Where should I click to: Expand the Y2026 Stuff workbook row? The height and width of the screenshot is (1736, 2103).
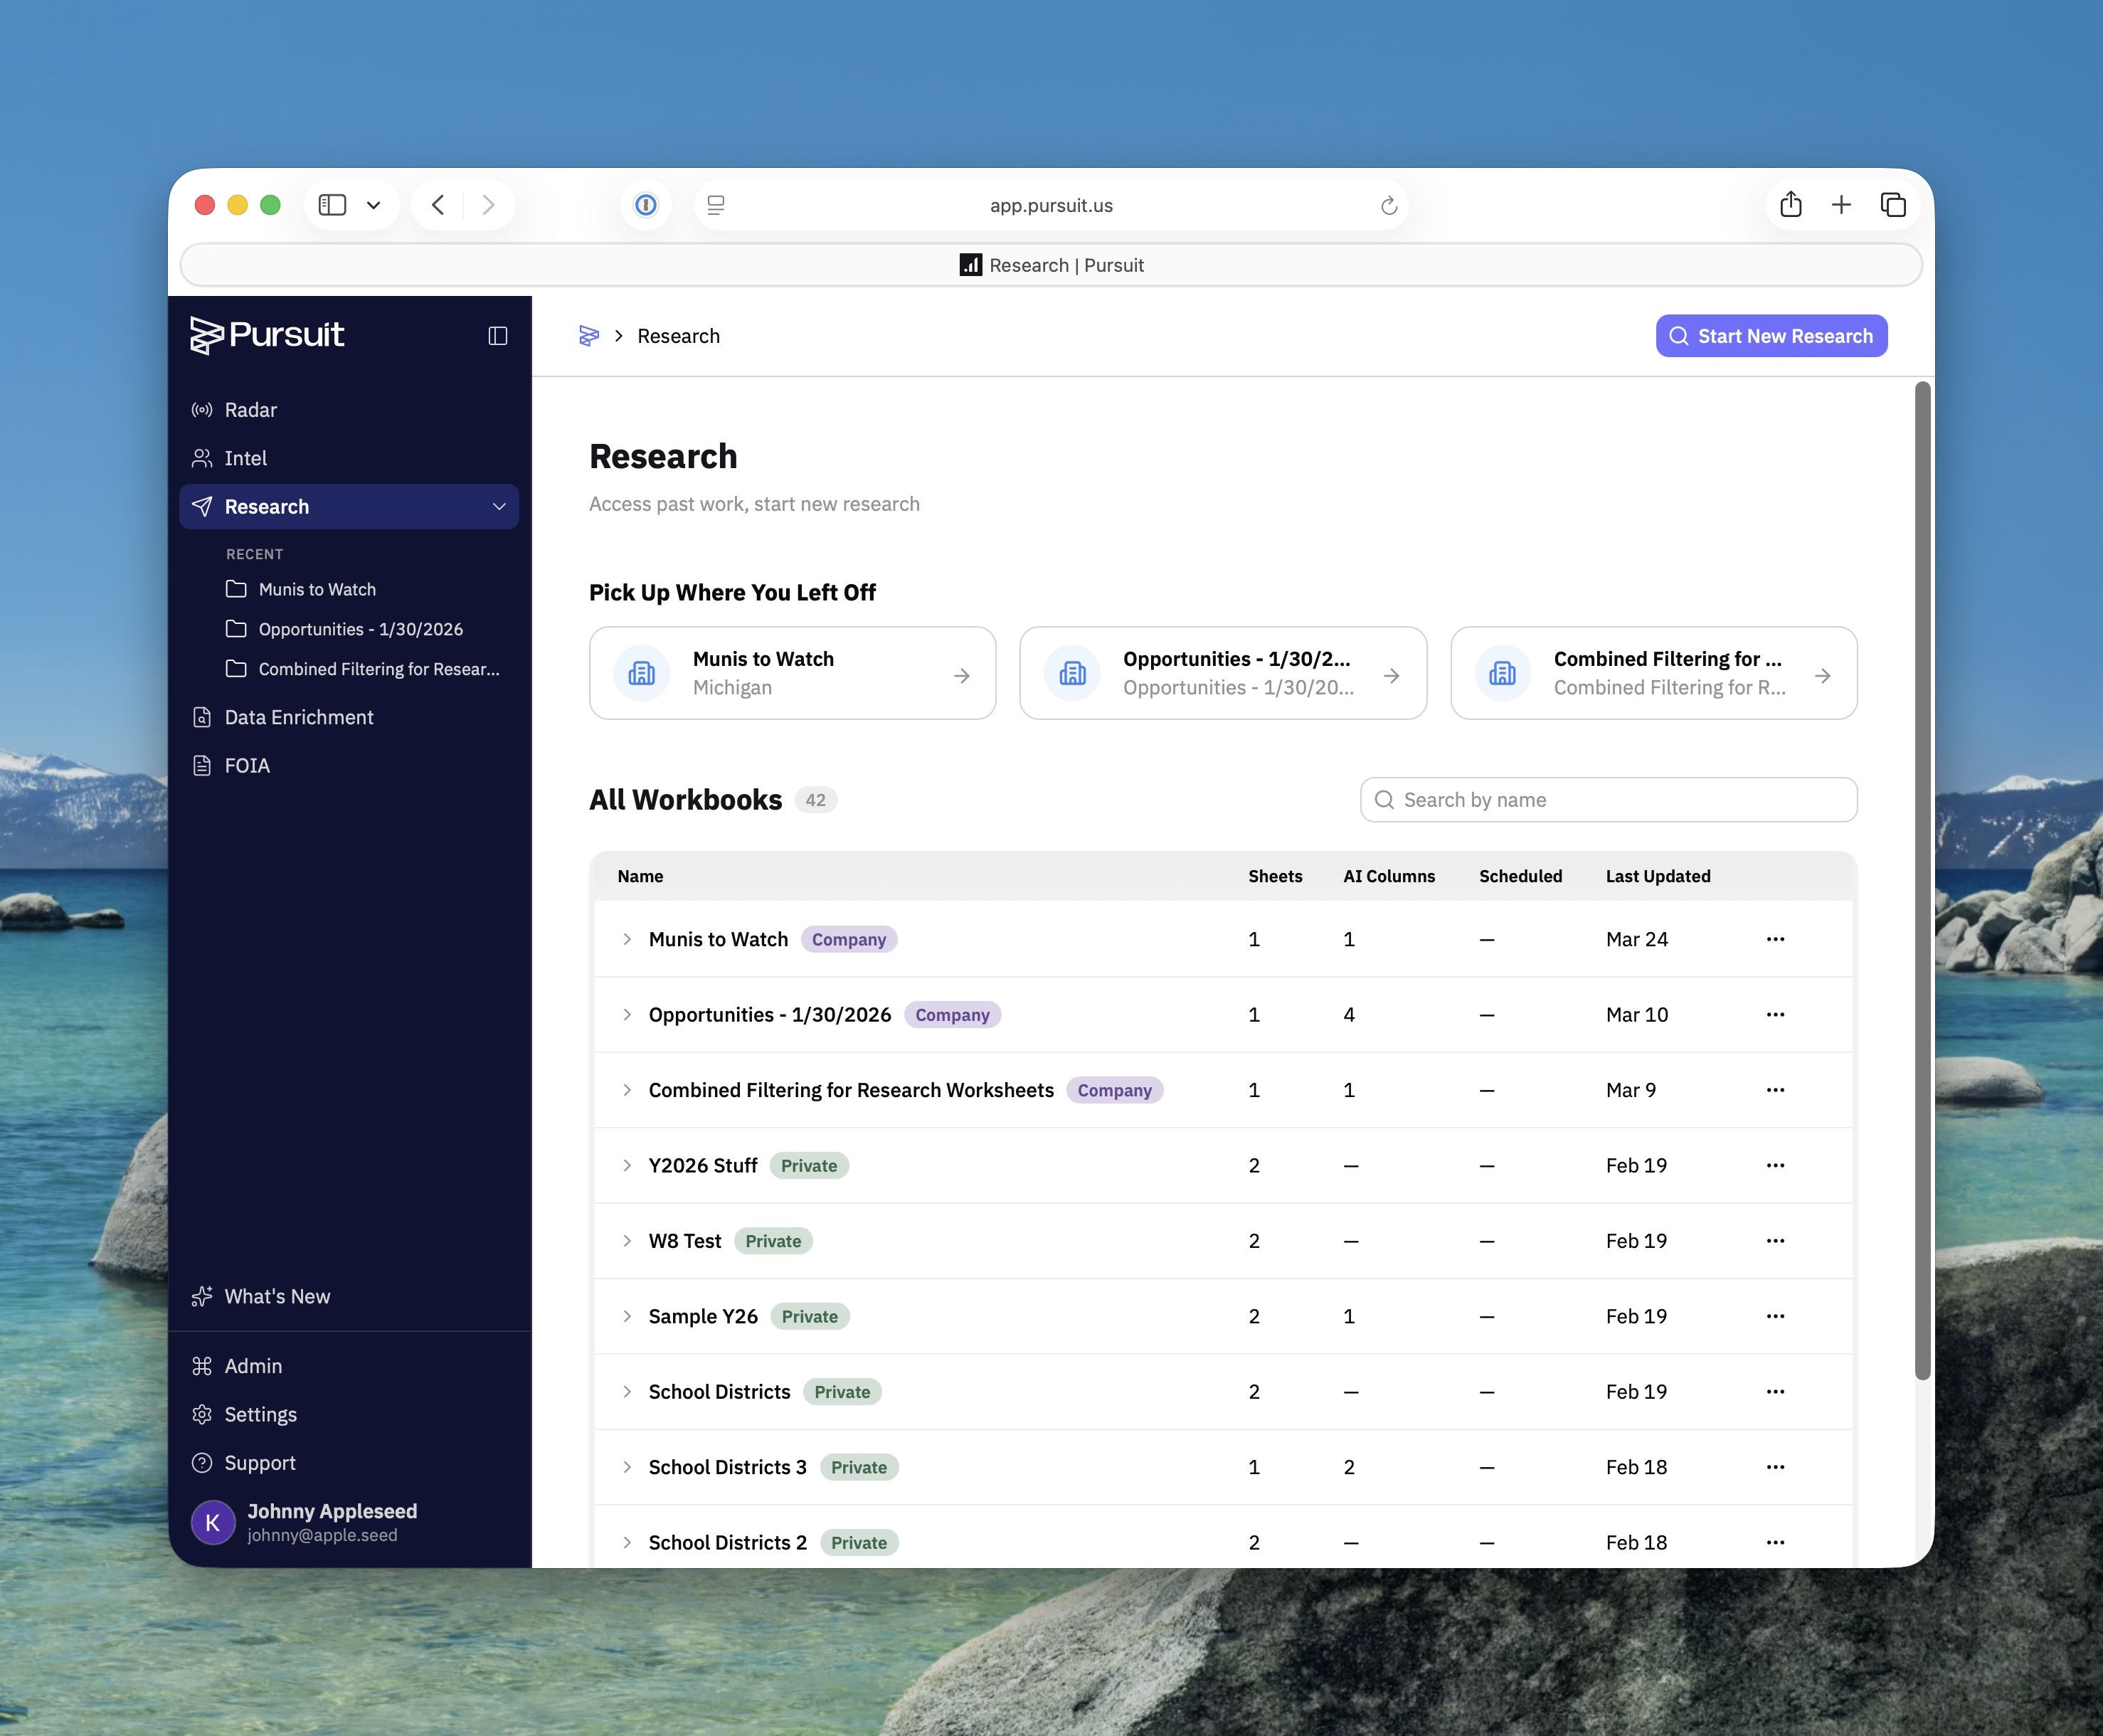[x=627, y=1165]
